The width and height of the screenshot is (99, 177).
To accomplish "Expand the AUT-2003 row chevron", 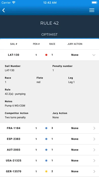I will point(94,150).
